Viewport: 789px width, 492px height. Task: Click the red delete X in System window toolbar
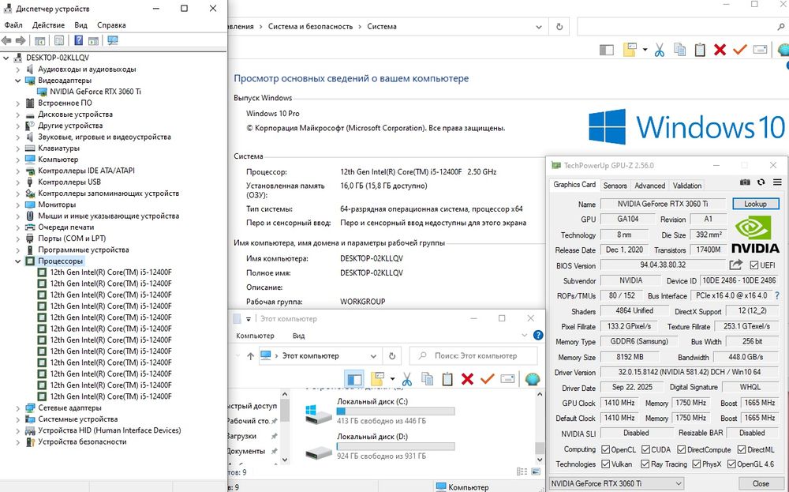[720, 49]
